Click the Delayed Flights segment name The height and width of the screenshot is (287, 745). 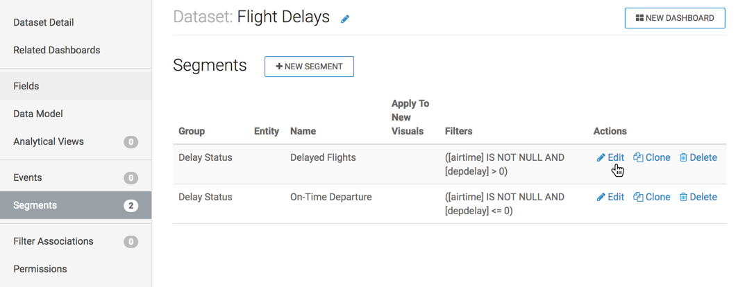[323, 157]
